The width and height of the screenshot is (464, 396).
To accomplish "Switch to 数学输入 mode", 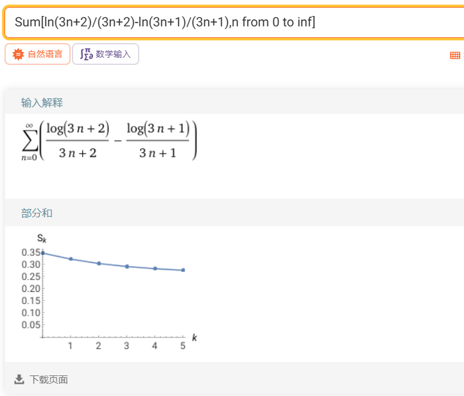I will (x=105, y=55).
